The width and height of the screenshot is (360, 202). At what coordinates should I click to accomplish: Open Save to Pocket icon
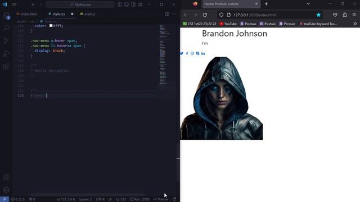(335, 15)
